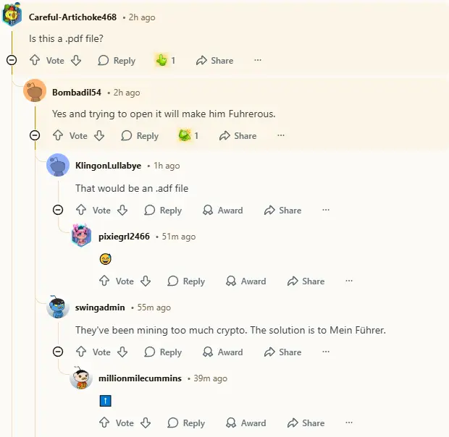This screenshot has height=437, width=449.
Task: Reply to Bombadil54's comment
Action: (140, 135)
